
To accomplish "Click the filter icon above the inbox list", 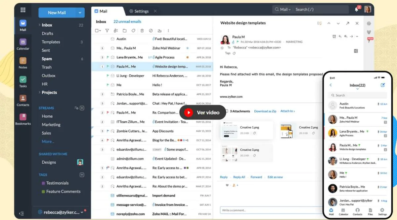I will 107,30.
